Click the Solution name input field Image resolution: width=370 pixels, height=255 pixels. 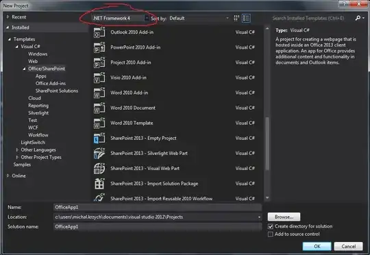coord(158,227)
